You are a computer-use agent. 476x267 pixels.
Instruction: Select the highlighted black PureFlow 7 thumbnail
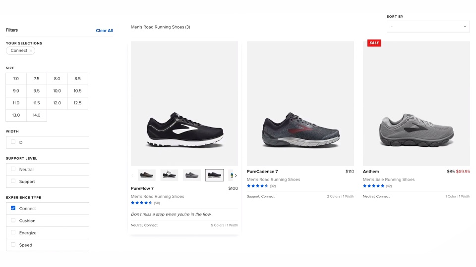[x=214, y=175]
